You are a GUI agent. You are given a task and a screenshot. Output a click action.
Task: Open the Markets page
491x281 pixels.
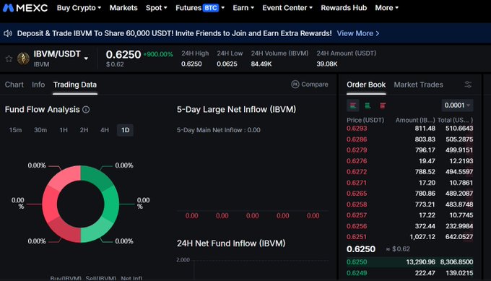pyautogui.click(x=123, y=8)
